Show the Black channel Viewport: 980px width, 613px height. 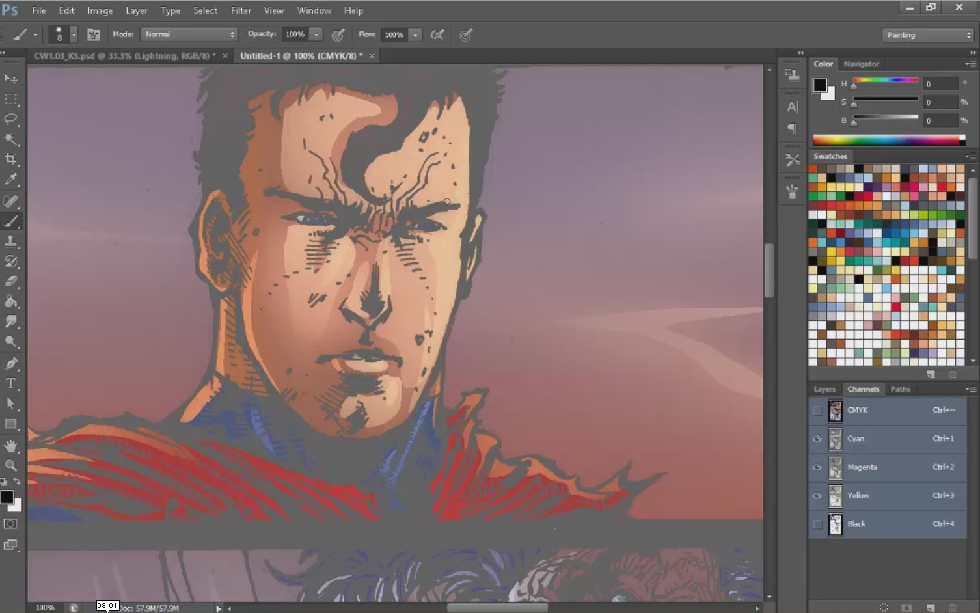pos(817,524)
